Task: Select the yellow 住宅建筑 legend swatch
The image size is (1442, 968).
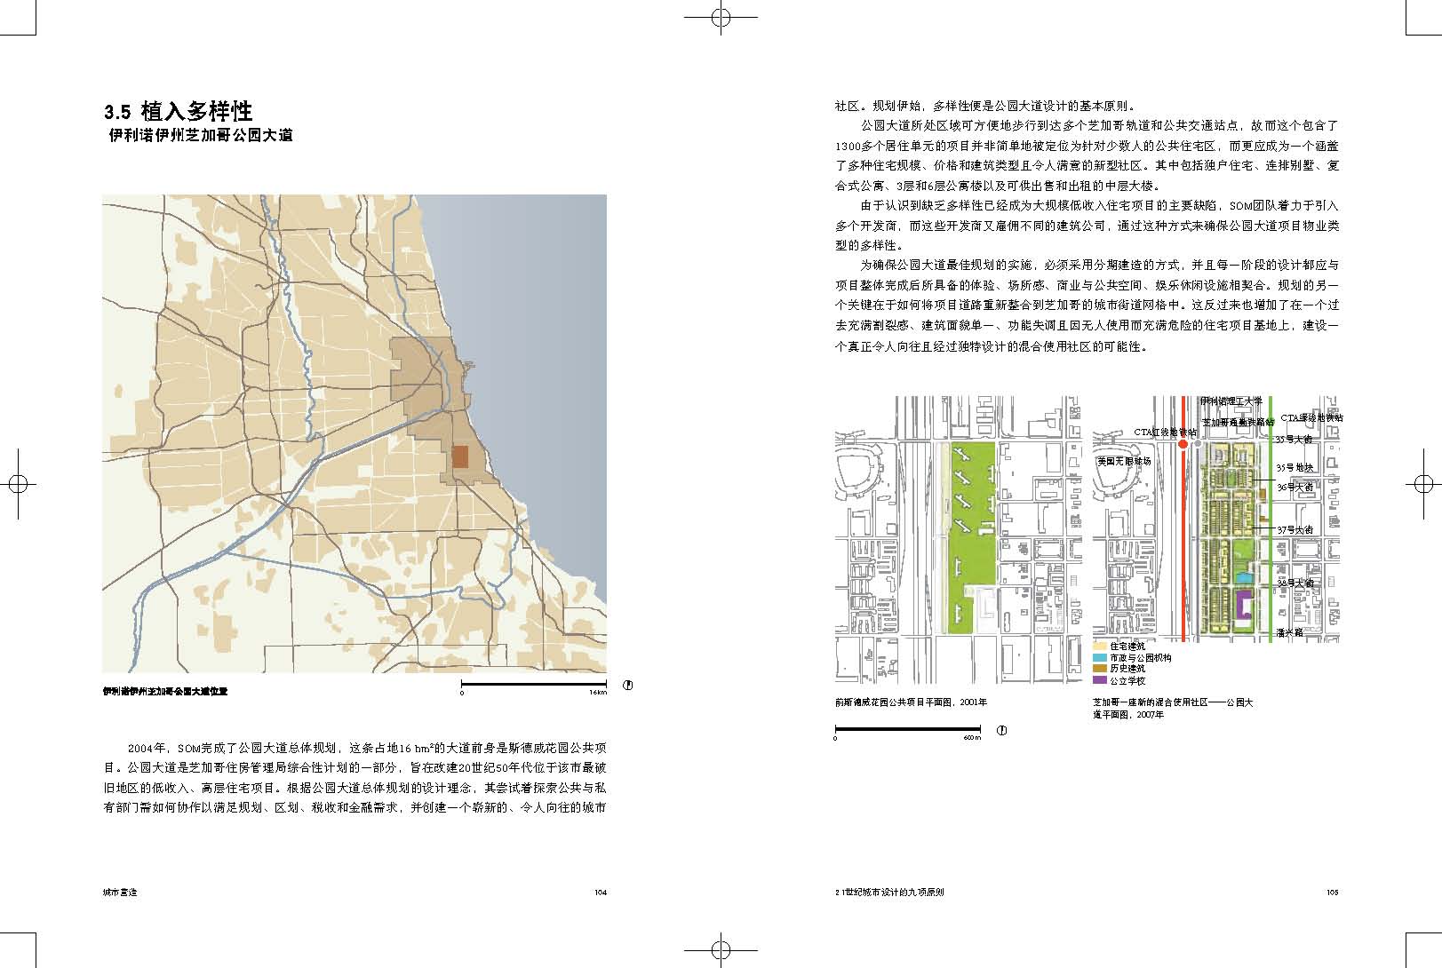Action: coord(1100,647)
